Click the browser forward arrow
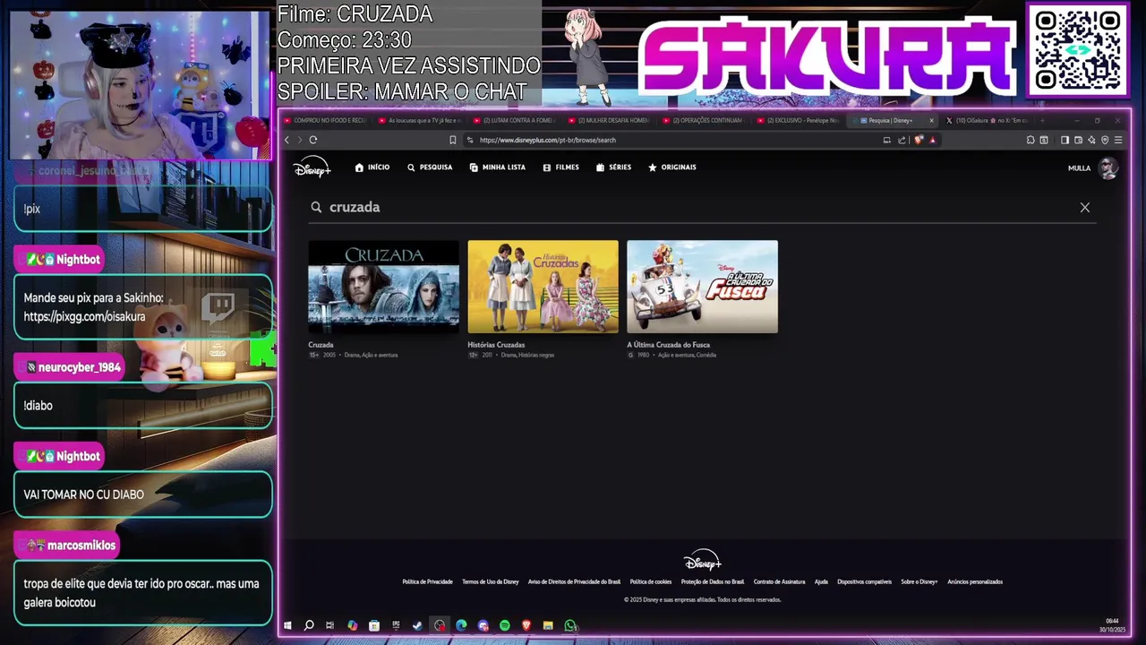1146x645 pixels. 299,140
